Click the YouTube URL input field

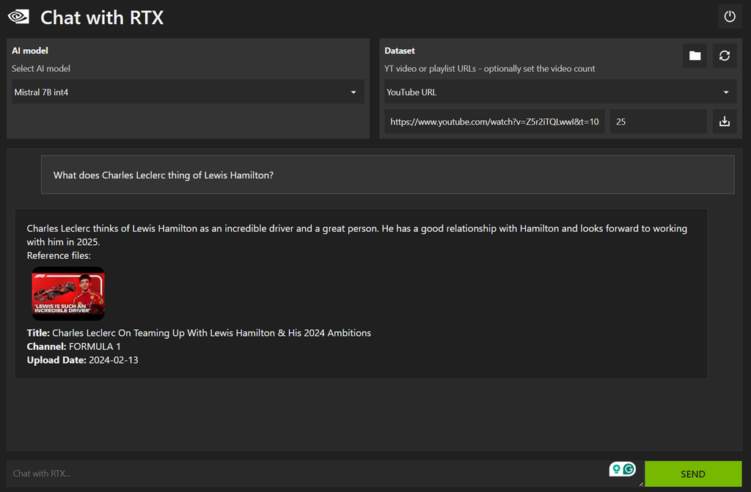(x=495, y=121)
